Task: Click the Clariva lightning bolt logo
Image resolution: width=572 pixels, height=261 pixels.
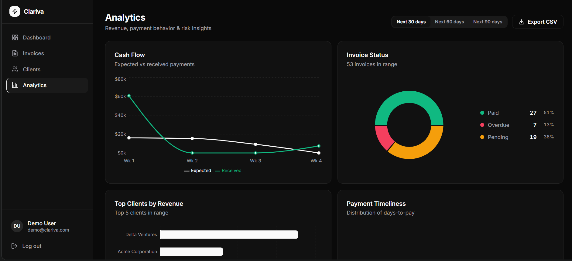Action: point(15,12)
